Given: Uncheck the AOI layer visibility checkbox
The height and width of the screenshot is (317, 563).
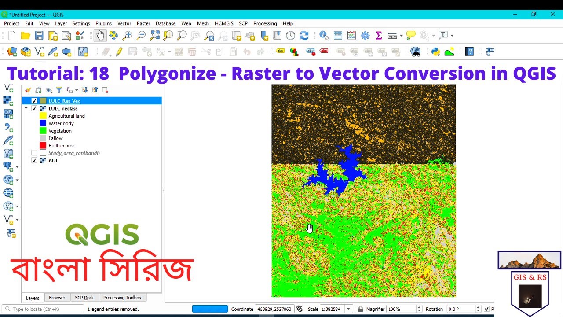Looking at the screenshot, I should [34, 160].
